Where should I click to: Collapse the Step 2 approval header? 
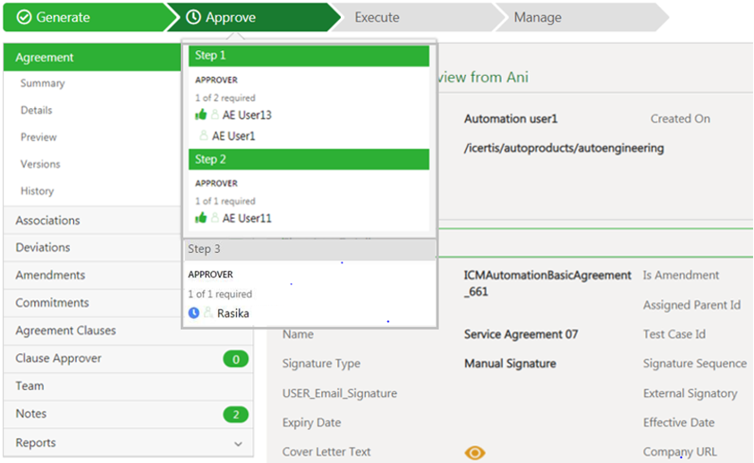[309, 159]
